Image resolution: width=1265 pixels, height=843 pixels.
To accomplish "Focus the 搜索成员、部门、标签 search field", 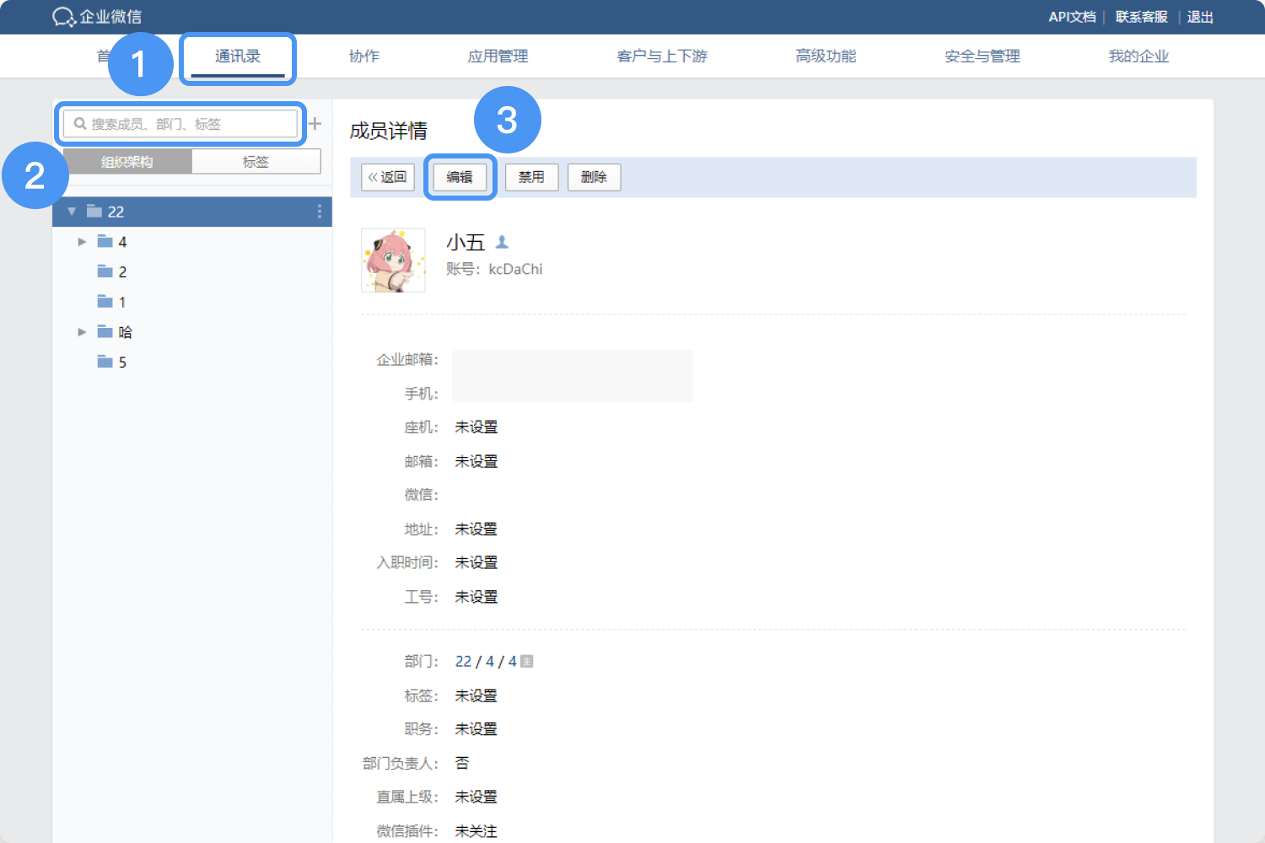I will [180, 124].
